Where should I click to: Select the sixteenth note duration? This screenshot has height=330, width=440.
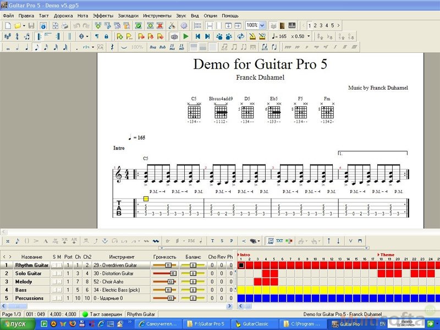click(46, 47)
